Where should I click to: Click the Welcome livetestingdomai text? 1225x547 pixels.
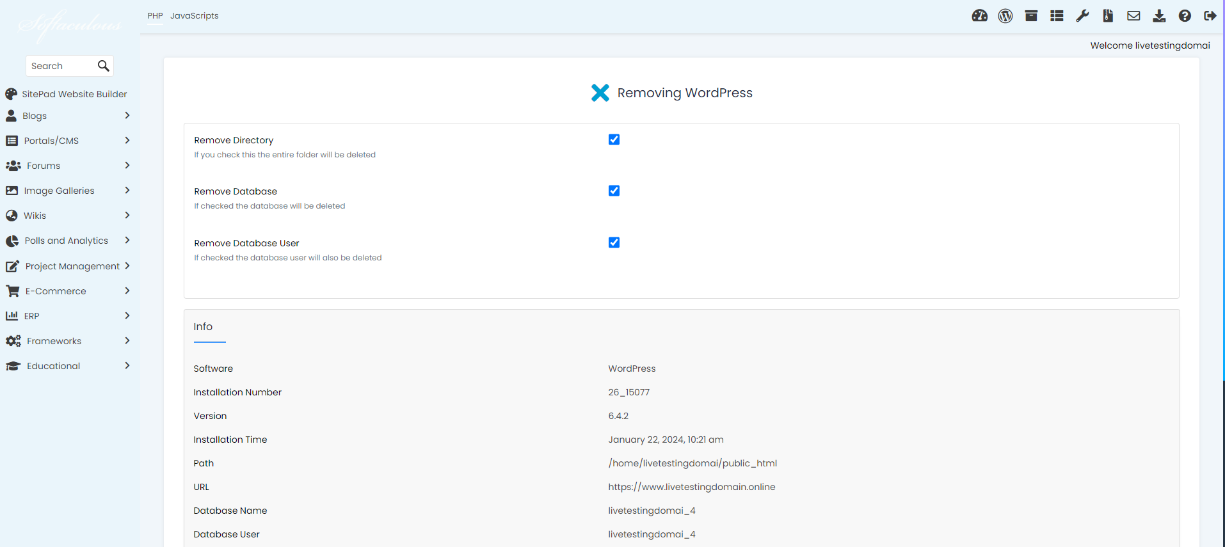tap(1150, 45)
